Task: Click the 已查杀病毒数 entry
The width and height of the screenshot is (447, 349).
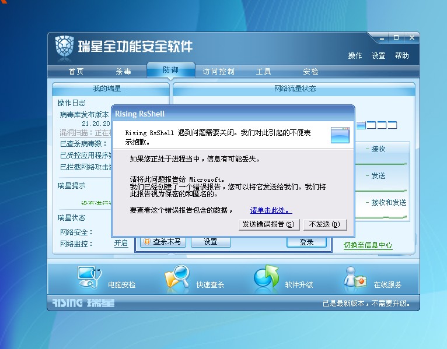Action: click(83, 144)
